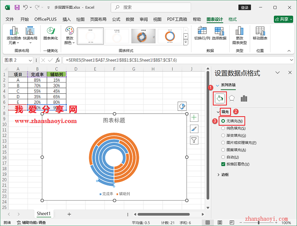Open the Format (格式) ribbon tab
The height and width of the screenshot is (226, 297).
coord(233,19)
